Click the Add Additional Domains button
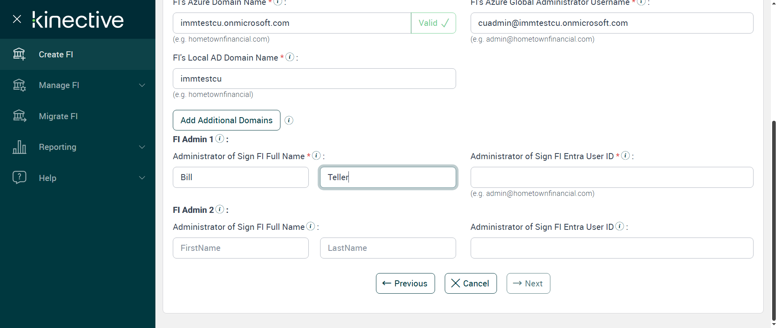Viewport: 777px width, 328px height. click(x=226, y=120)
